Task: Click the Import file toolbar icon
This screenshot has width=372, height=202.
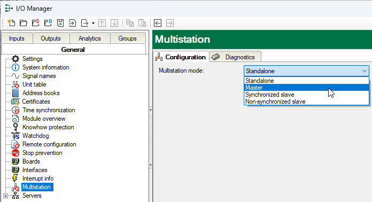Action: (72, 23)
